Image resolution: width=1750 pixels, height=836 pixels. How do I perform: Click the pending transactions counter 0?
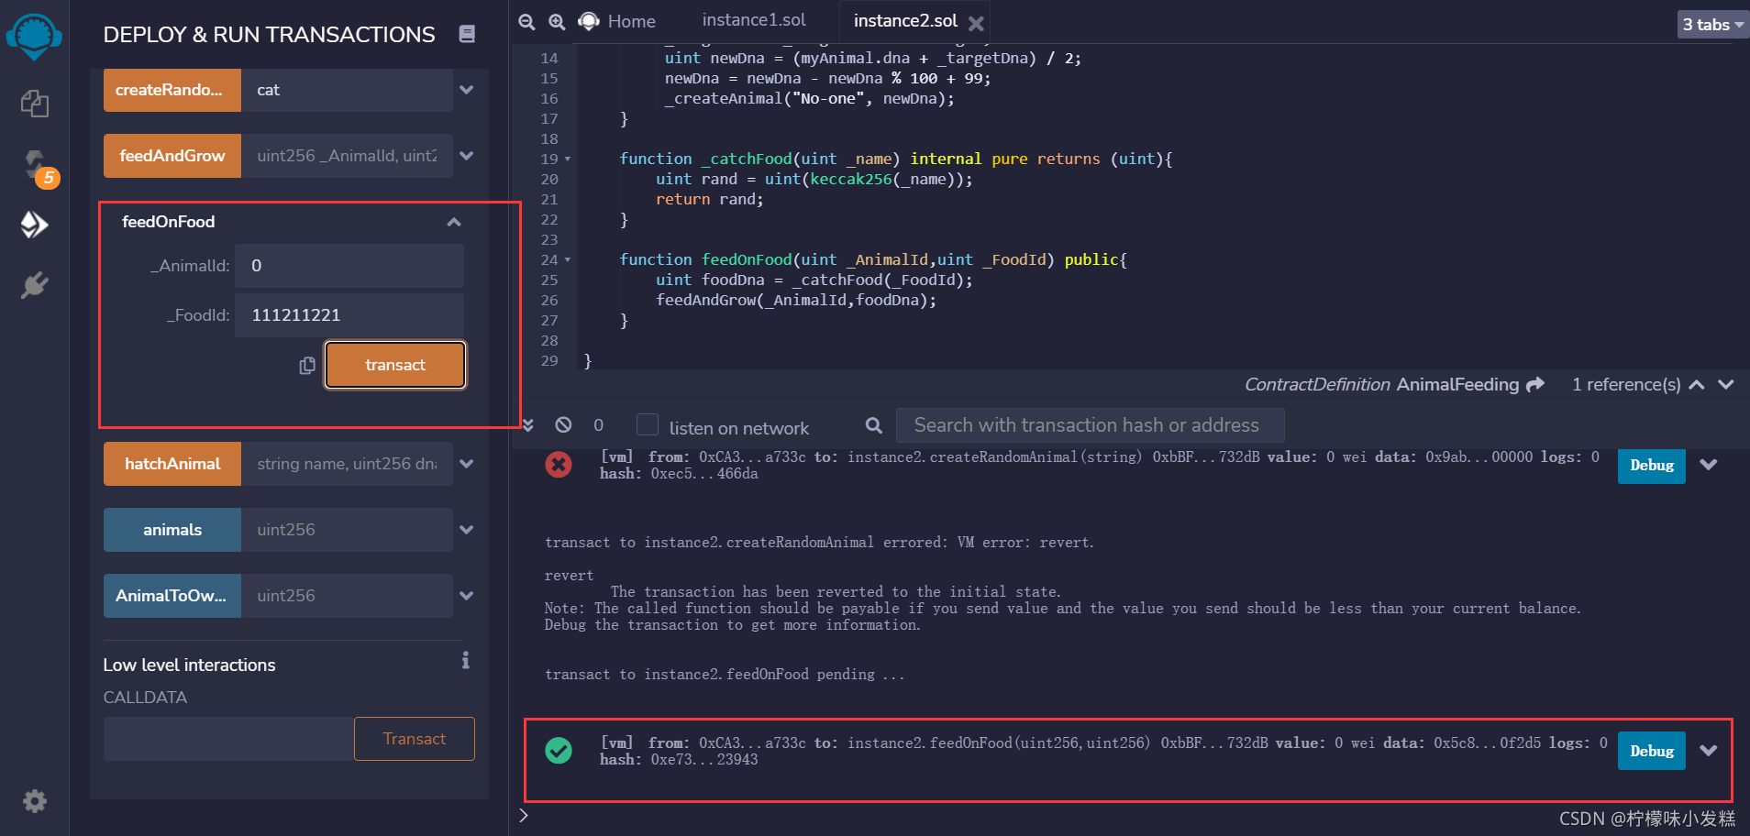(599, 424)
